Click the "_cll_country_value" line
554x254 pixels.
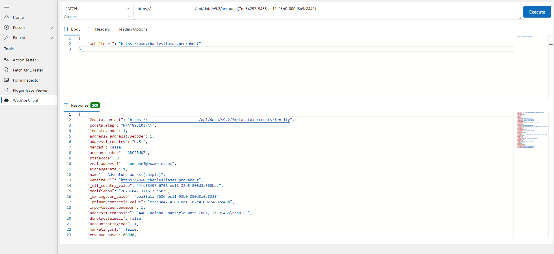pos(155,186)
